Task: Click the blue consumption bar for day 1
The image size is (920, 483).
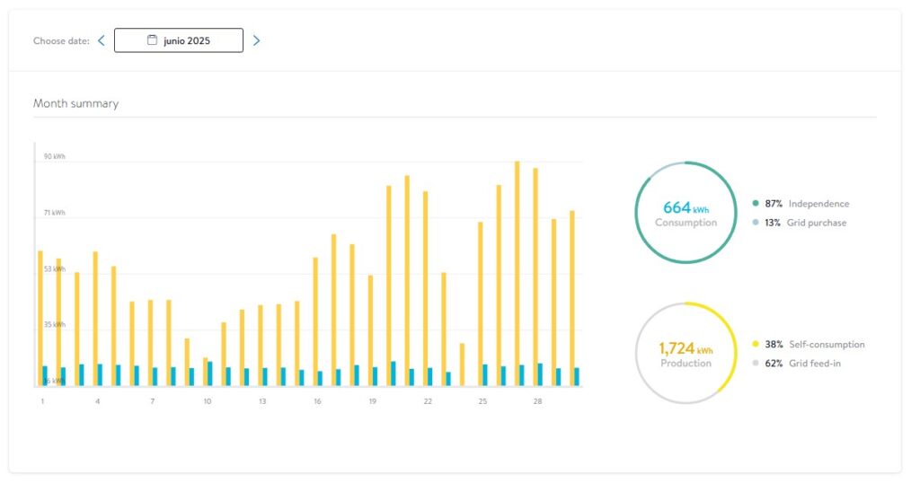Action: pos(45,376)
